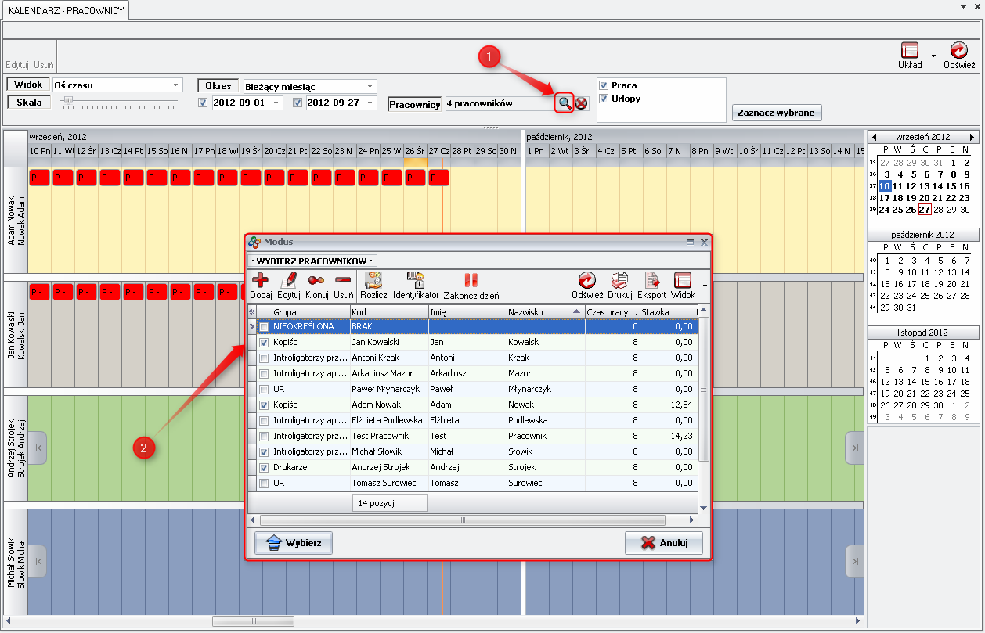The width and height of the screenshot is (985, 633).
Task: Uncheck the Praca checkbox
Action: 604,85
